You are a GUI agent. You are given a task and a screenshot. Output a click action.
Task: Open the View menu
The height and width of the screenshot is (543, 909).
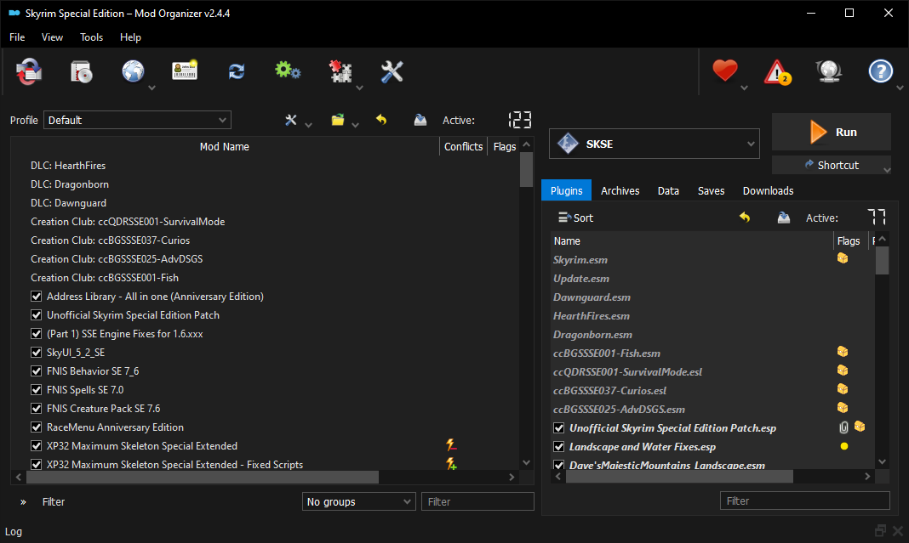click(x=52, y=37)
